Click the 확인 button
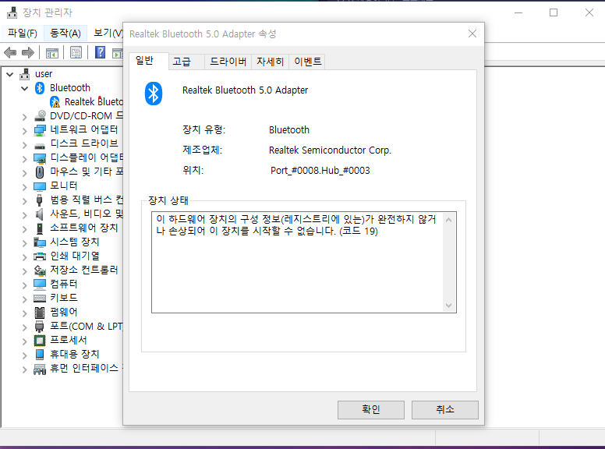Screen dimensions: 605x449 coord(371,410)
